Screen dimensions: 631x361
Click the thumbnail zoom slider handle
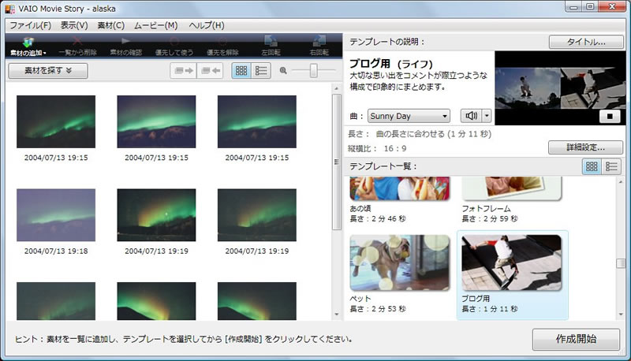click(314, 71)
